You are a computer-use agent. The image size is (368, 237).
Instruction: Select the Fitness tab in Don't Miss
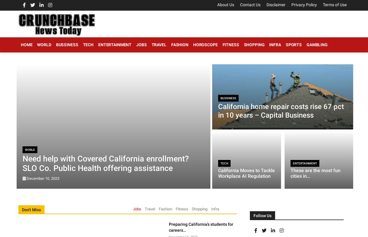tap(182, 209)
